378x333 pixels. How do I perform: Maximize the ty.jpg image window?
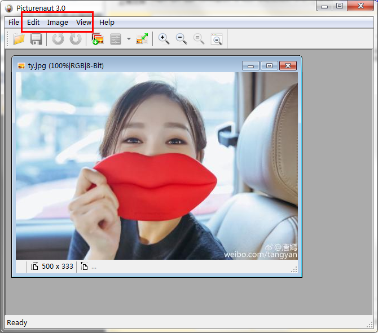coord(269,66)
